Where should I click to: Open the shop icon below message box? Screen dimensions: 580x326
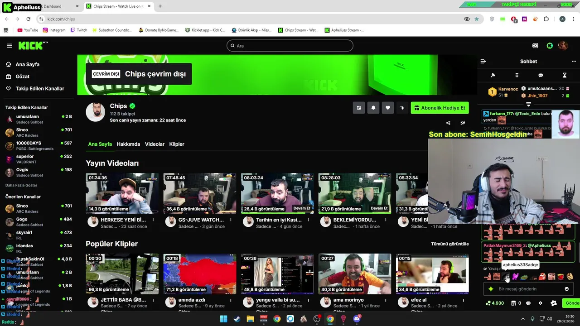point(514,303)
